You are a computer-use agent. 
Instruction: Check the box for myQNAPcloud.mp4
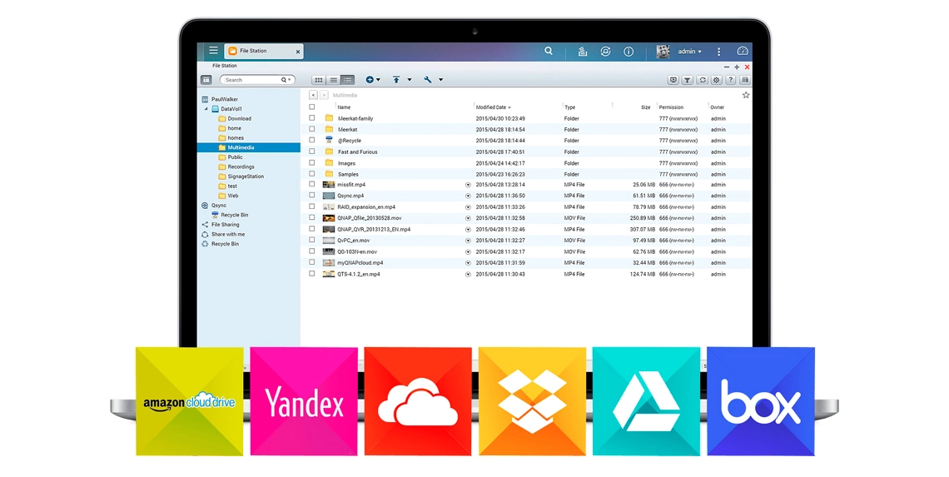pos(311,262)
